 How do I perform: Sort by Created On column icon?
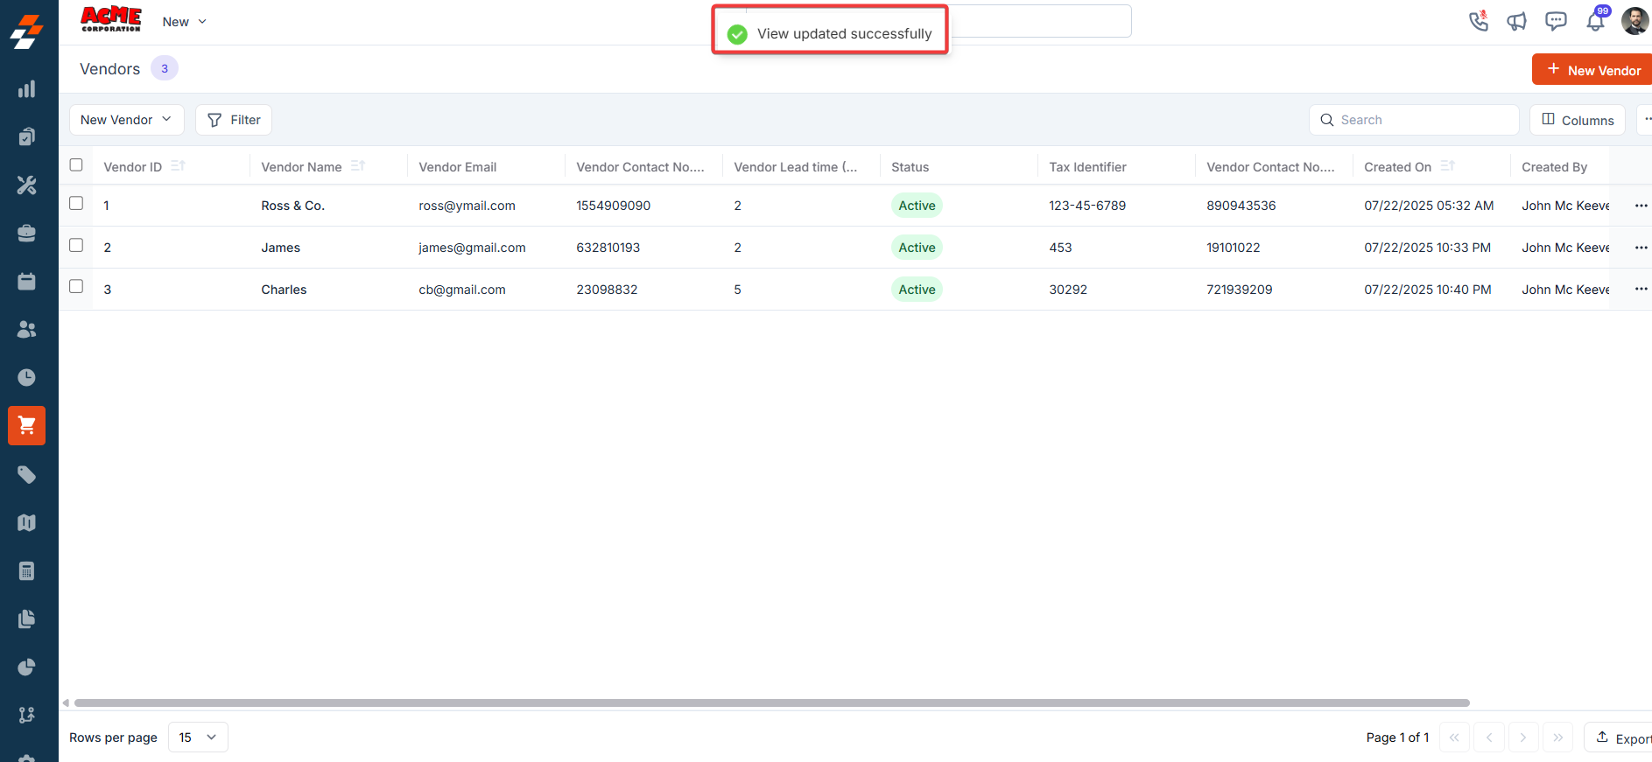(x=1448, y=165)
